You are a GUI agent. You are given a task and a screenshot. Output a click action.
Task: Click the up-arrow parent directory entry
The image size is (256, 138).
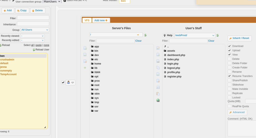tap(165, 46)
